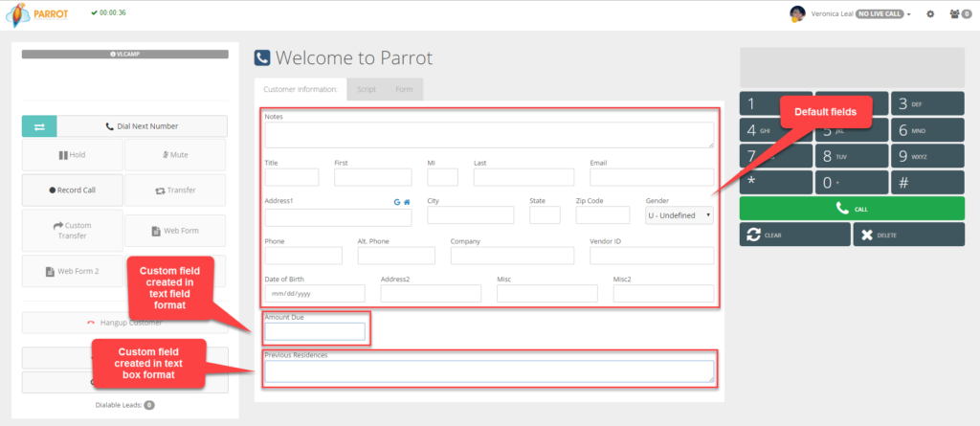Open Custom Transfer
The width and height of the screenshot is (980, 426).
tap(73, 231)
